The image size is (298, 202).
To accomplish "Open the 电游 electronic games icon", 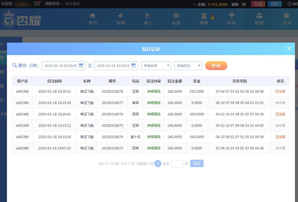I will [x=176, y=16].
